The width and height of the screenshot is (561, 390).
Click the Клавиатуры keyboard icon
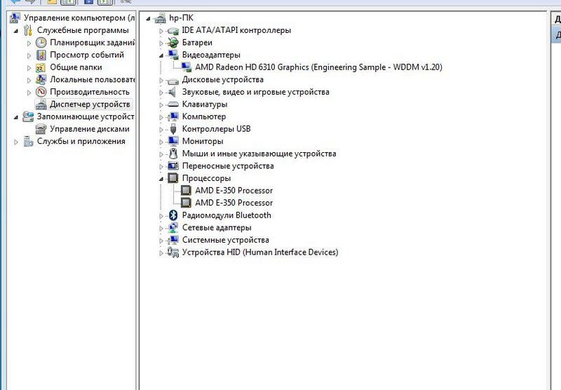pos(173,105)
